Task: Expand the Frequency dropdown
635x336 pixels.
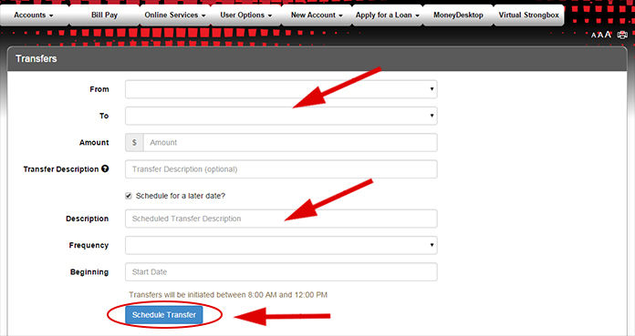Action: (281, 245)
